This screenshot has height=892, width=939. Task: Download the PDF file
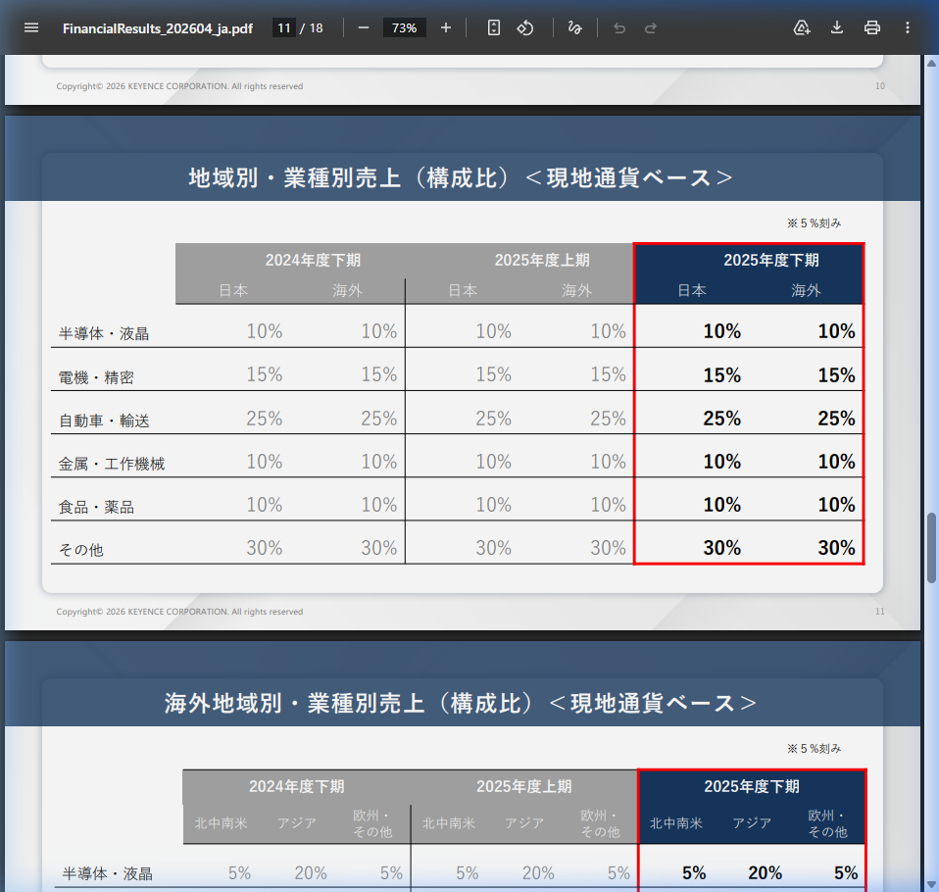[x=837, y=27]
